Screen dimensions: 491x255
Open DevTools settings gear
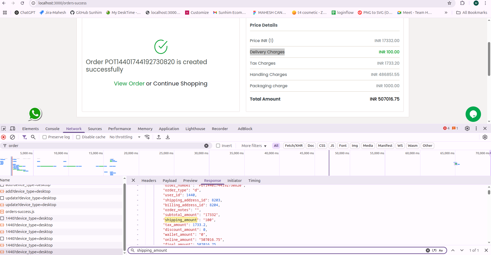[467, 129]
